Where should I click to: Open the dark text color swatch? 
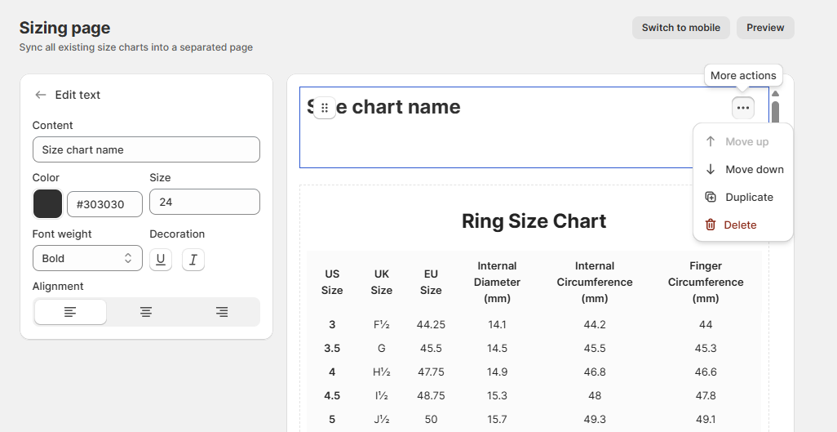(x=47, y=204)
